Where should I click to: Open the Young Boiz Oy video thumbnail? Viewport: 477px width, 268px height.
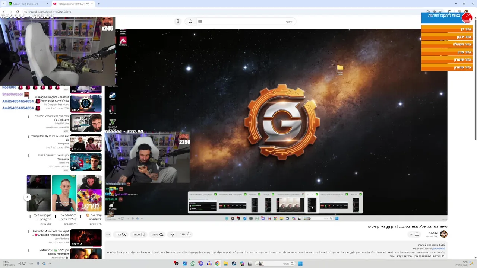[x=86, y=143]
